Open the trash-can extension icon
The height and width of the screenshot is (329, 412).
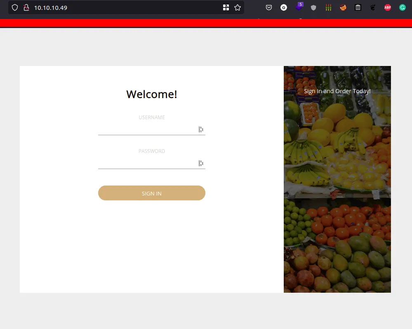click(358, 7)
